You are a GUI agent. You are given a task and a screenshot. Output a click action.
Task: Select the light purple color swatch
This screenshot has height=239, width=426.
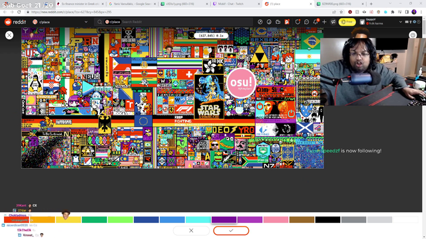tap(250, 220)
